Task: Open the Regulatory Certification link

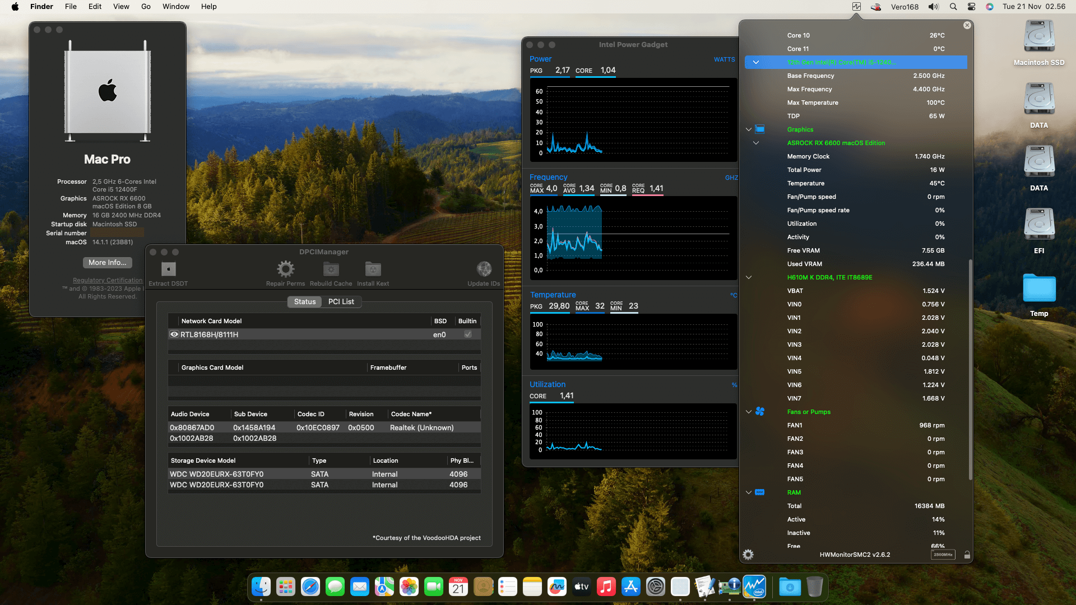Action: (x=107, y=280)
